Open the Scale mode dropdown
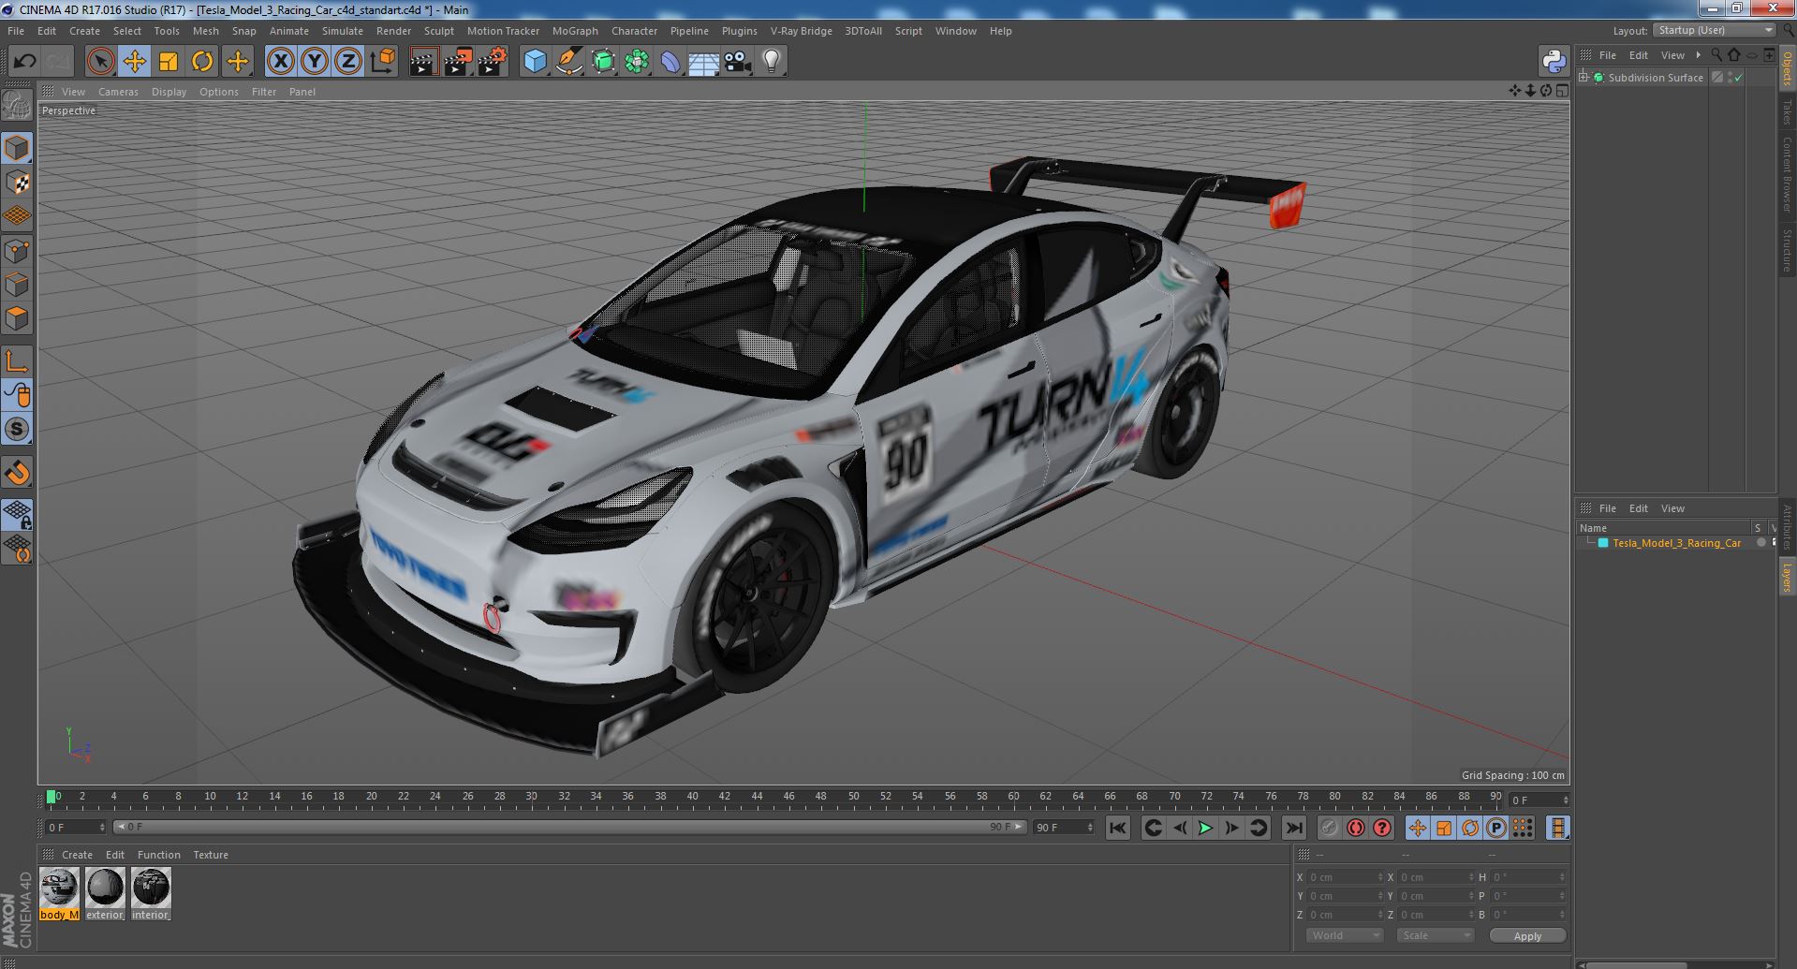Screen dimensions: 1797x969 tap(1435, 935)
